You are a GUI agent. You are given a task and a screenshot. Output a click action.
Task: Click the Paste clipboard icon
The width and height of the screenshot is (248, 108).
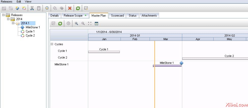click(39, 8)
